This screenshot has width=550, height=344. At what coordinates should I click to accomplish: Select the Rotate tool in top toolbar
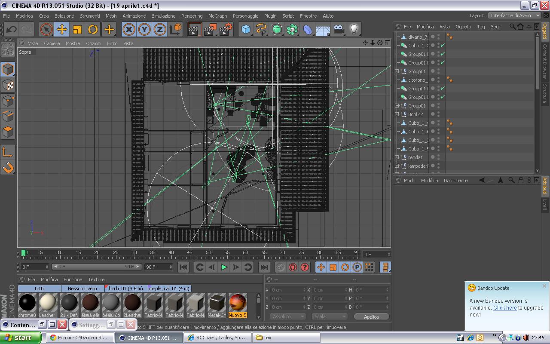click(93, 29)
